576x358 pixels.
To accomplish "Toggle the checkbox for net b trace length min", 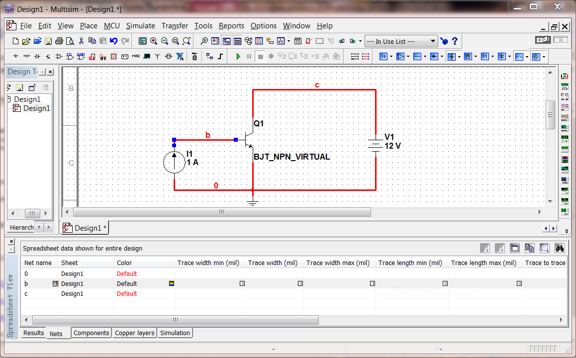I will 445,283.
